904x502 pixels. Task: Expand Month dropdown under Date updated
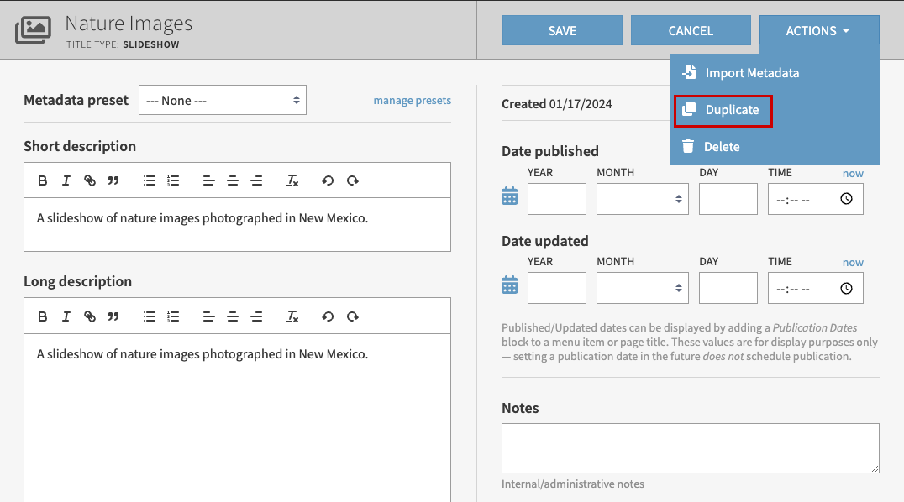[x=643, y=288]
